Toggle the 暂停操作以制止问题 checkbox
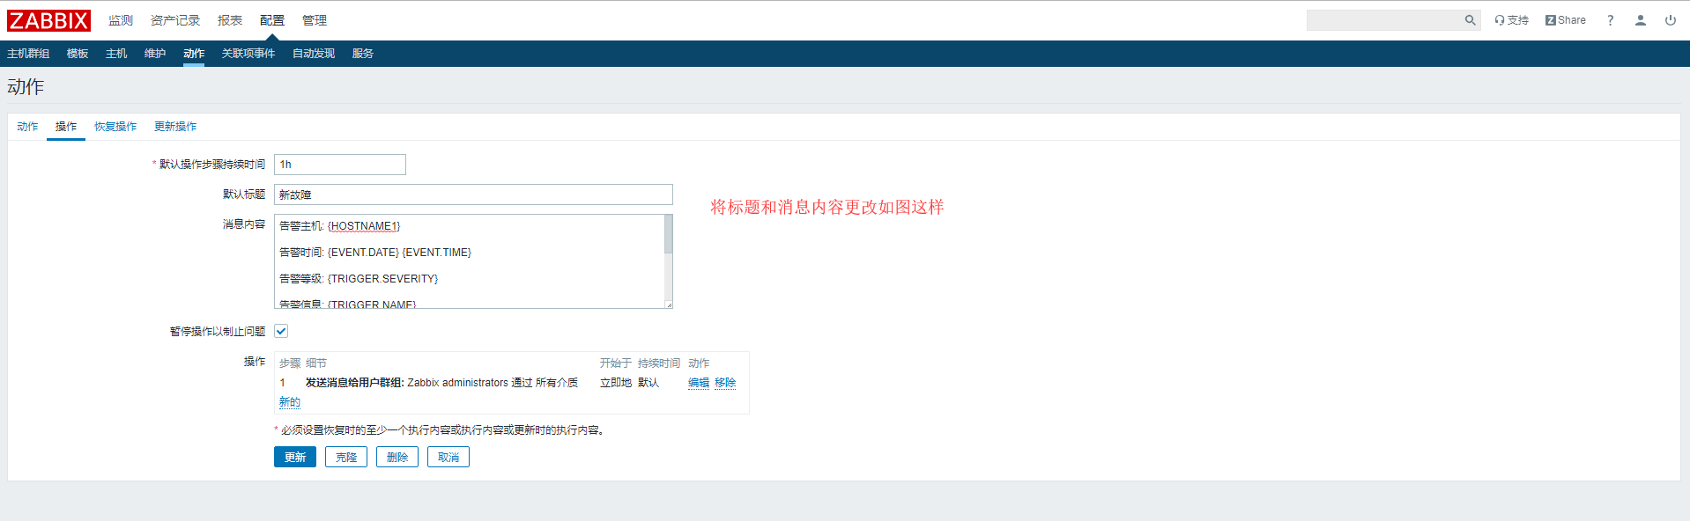 (281, 331)
